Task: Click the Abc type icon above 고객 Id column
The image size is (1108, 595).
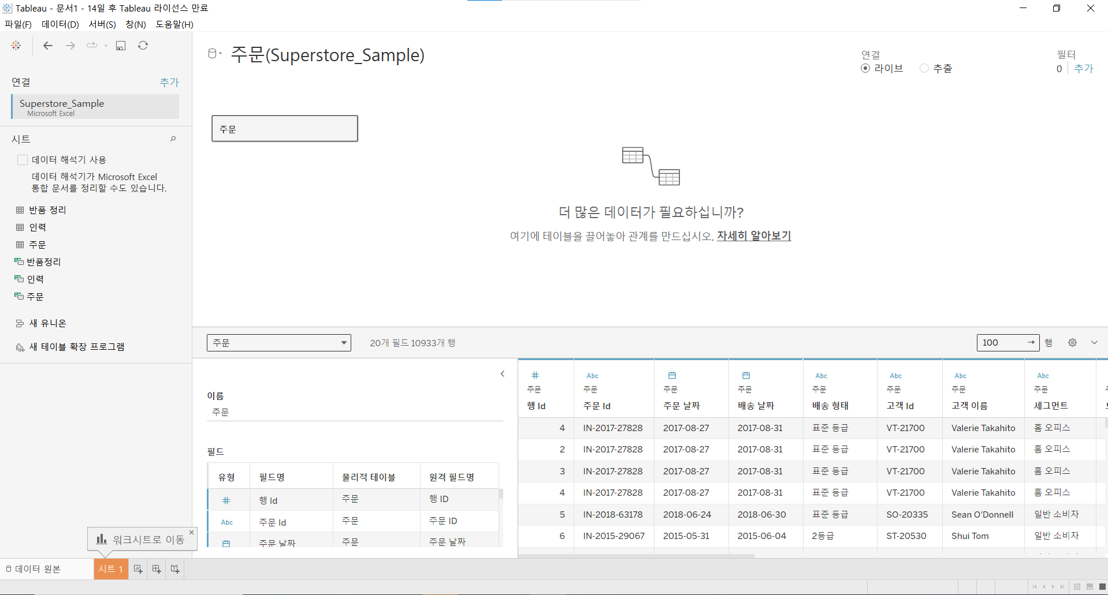Action: click(896, 376)
